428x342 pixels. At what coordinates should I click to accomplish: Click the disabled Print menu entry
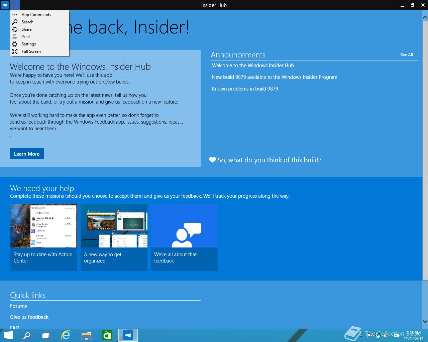pos(40,37)
